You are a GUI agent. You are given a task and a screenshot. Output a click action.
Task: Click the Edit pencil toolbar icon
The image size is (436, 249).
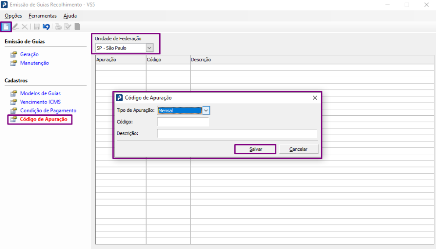[16, 27]
